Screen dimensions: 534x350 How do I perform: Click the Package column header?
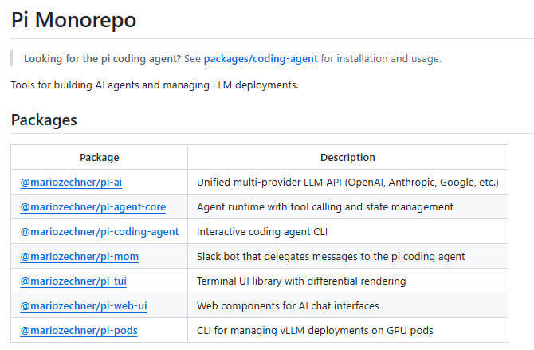(x=100, y=157)
